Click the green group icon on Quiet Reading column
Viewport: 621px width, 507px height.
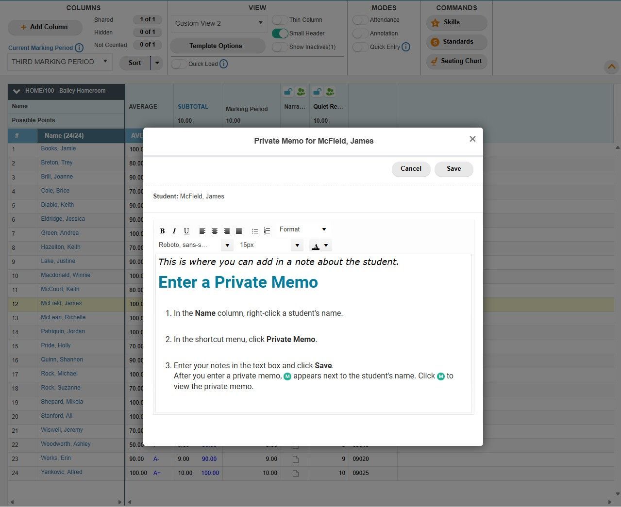tap(330, 91)
